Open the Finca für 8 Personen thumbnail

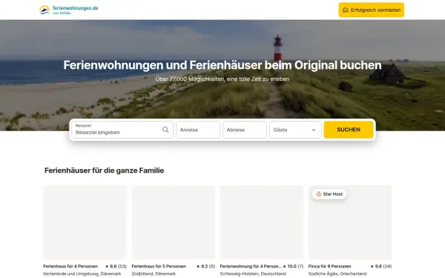coord(350,222)
